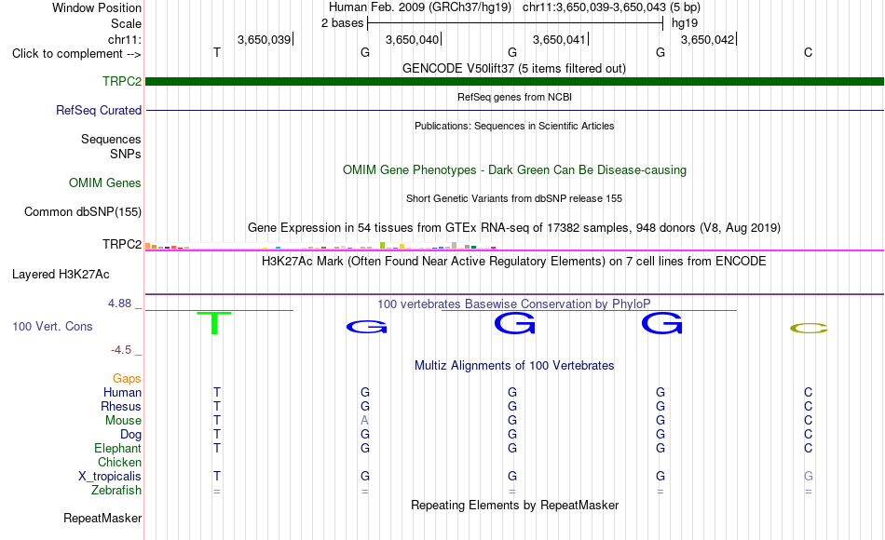Open Repeating Elements by RepeatMasker title
This screenshot has height=540, width=885.
coord(514,505)
